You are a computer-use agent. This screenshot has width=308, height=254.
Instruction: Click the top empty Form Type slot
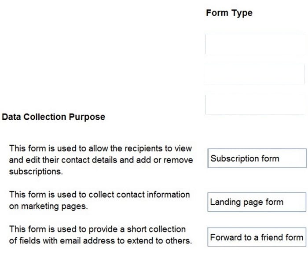255,44
